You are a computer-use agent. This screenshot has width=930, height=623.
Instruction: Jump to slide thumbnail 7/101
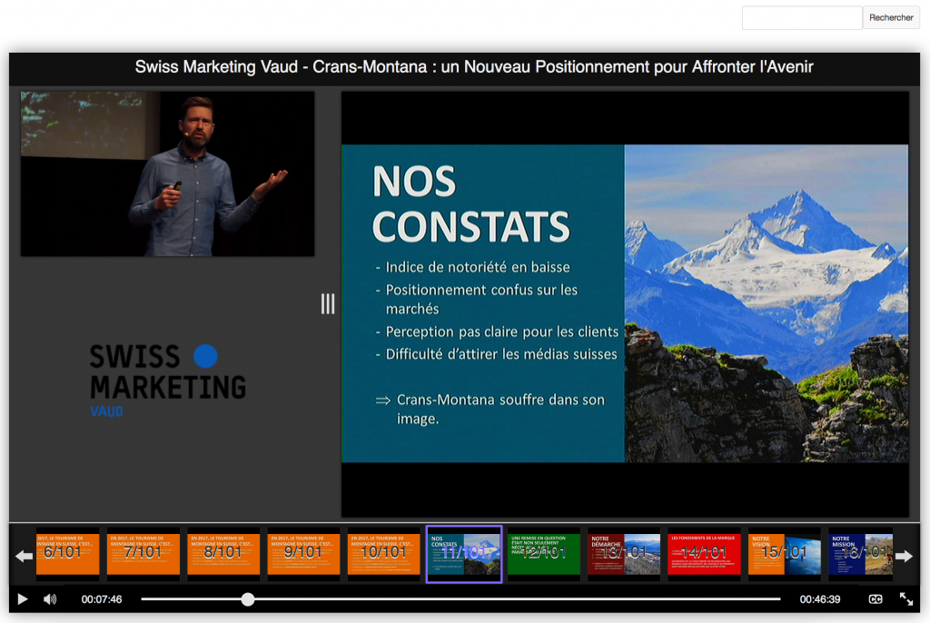tap(143, 554)
